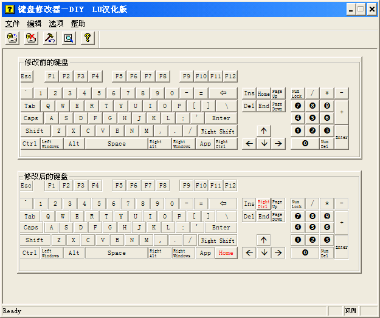The width and height of the screenshot is (380, 318).
Task: Click the Esc key on the top keyboard
Action: [26, 76]
